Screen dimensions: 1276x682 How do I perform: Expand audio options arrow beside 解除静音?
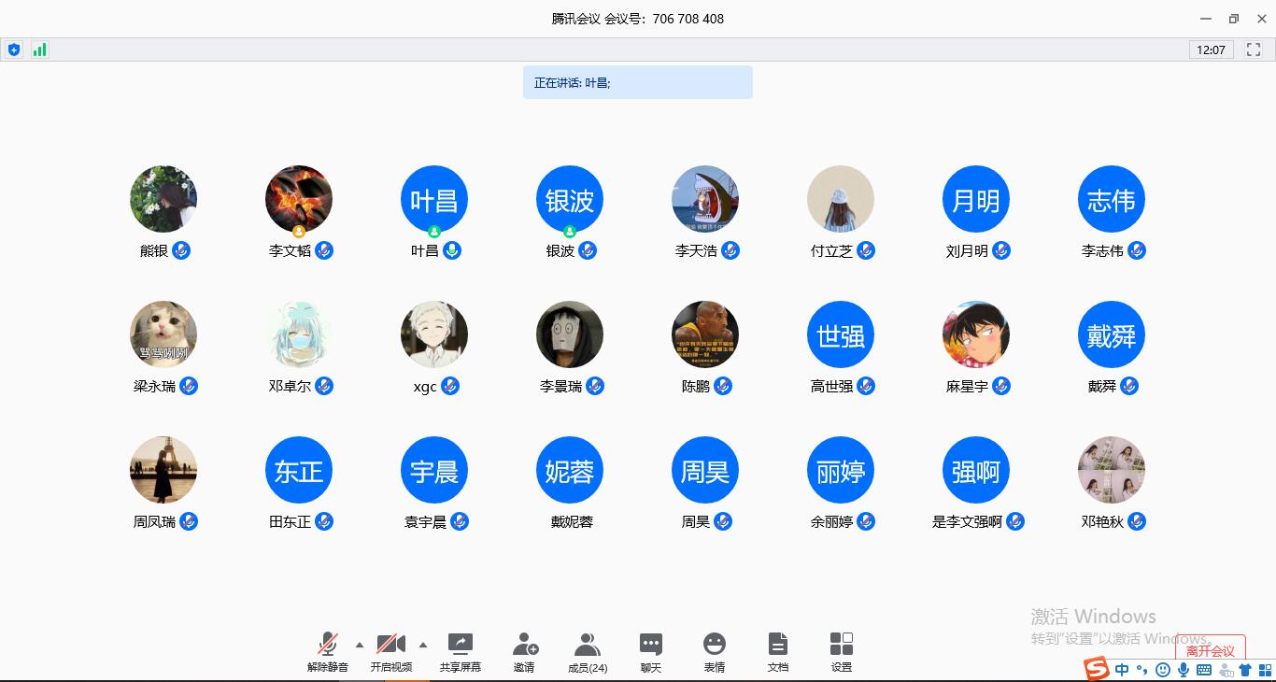(360, 645)
